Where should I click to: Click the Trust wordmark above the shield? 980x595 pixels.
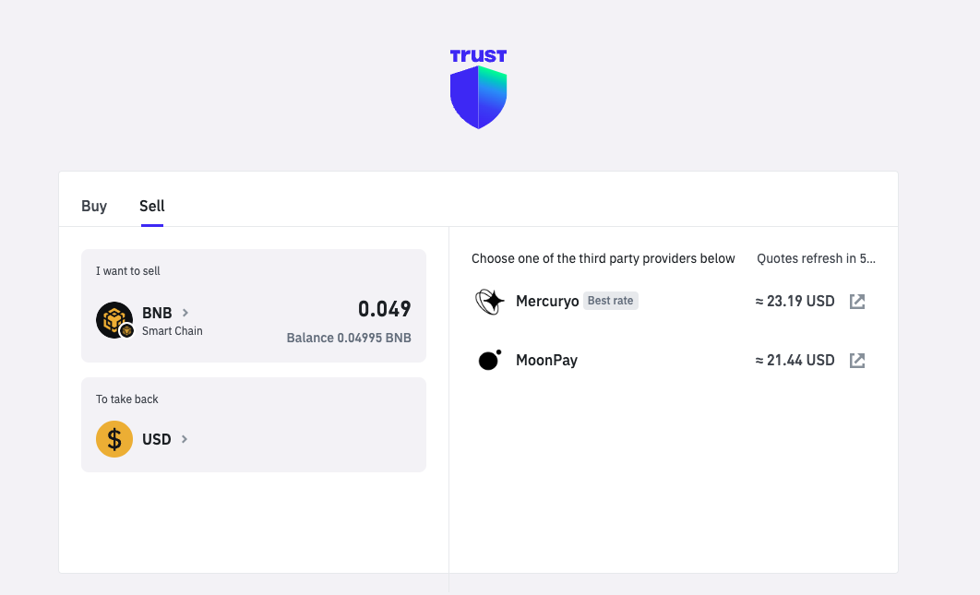pyautogui.click(x=478, y=55)
